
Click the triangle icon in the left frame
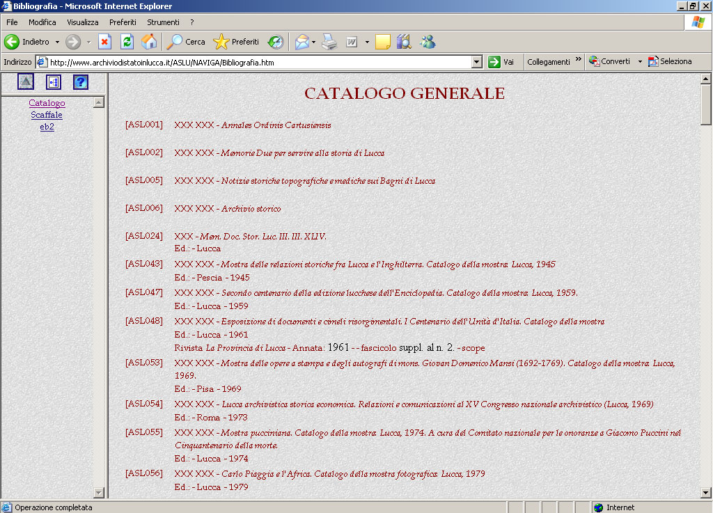(26, 82)
